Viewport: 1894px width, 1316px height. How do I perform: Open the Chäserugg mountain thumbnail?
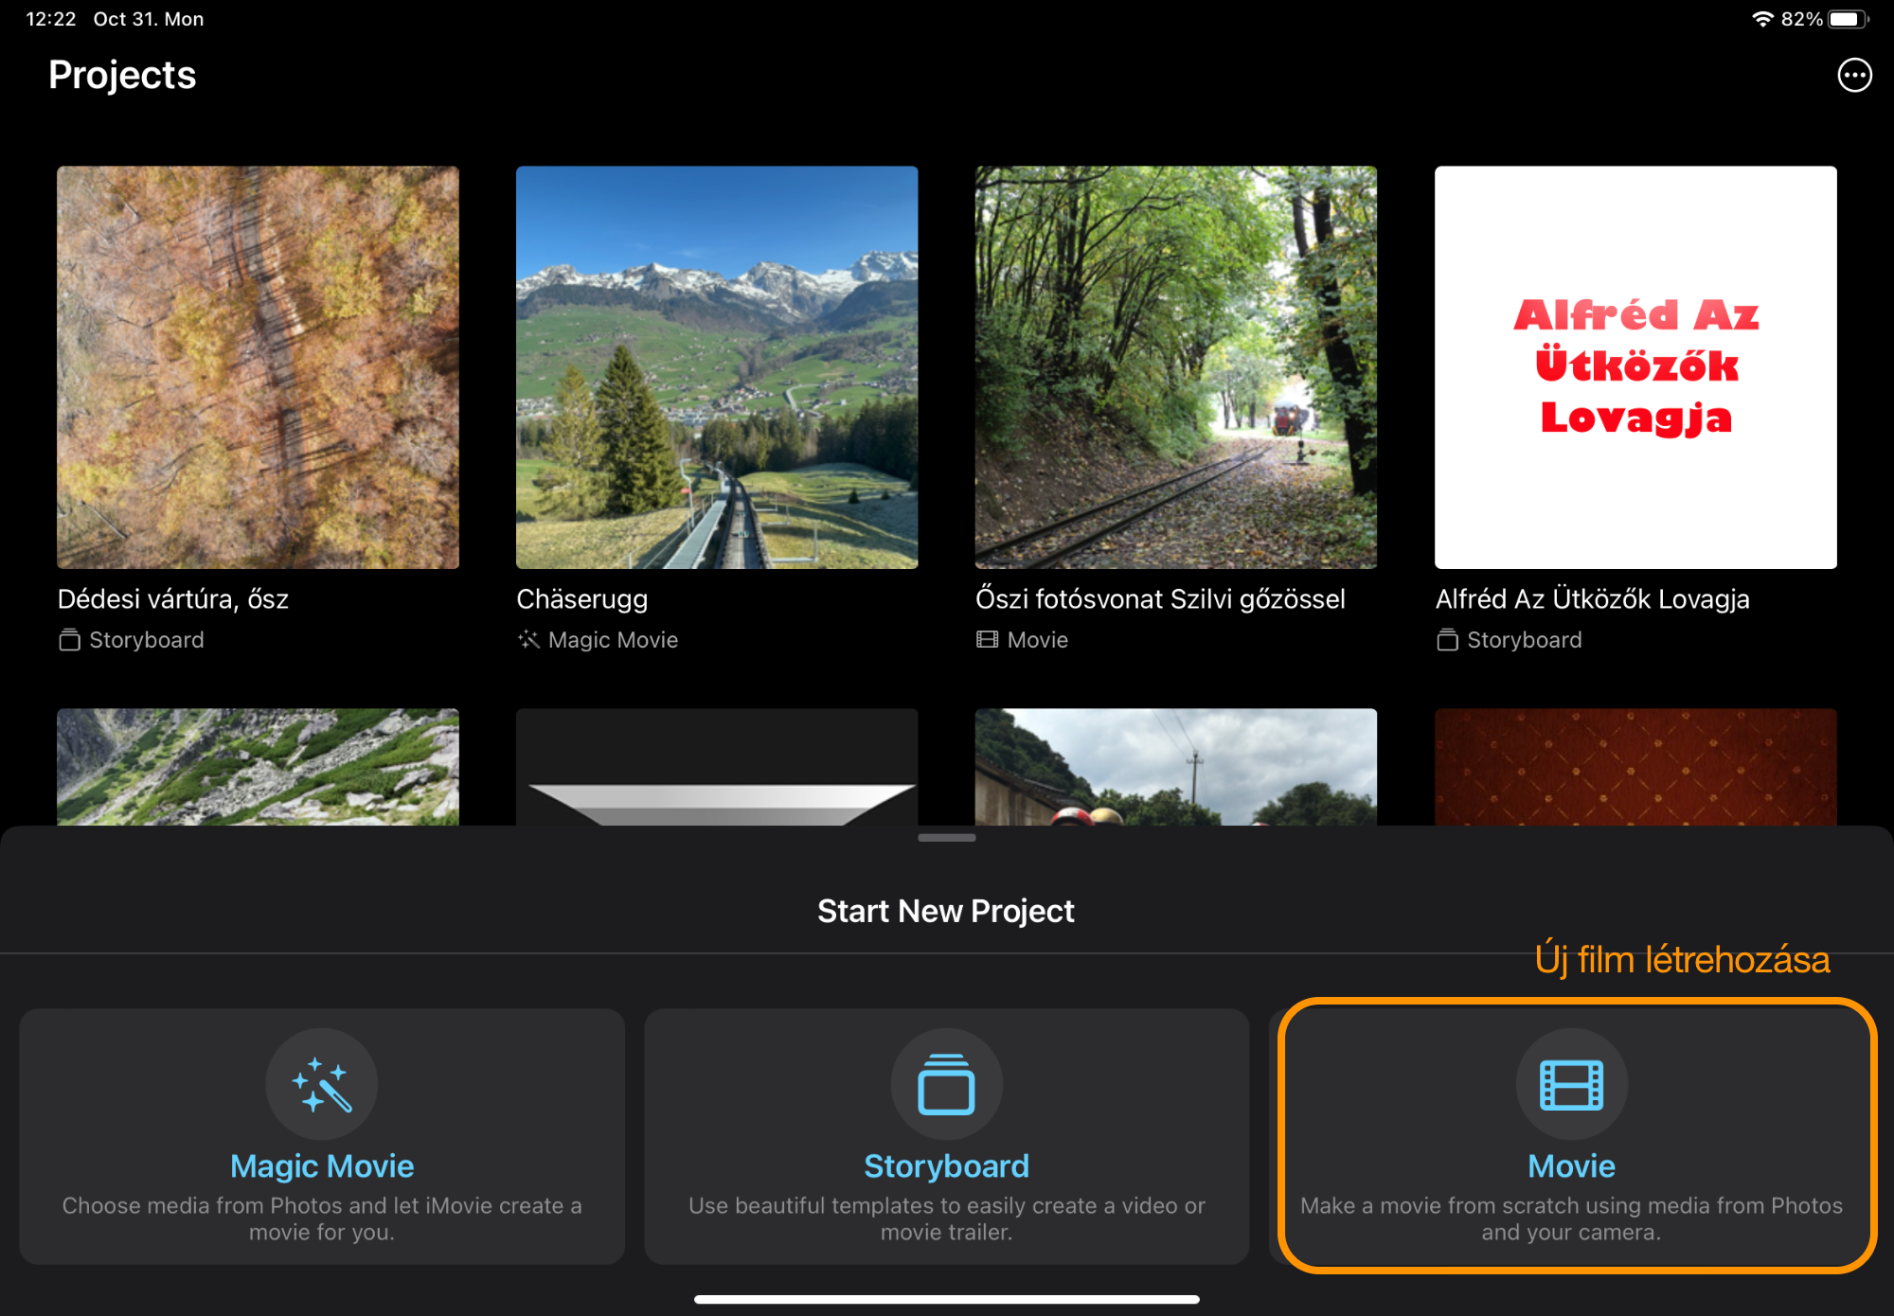717,367
